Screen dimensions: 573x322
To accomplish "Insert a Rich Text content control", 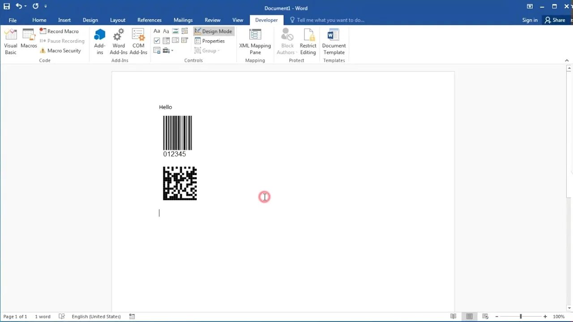I will (157, 31).
